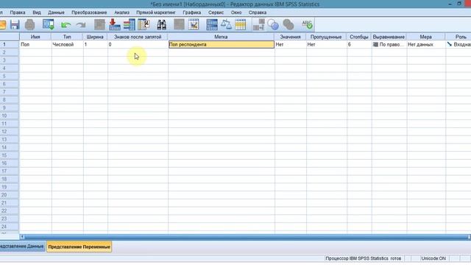Click the Мера column header

click(x=425, y=37)
